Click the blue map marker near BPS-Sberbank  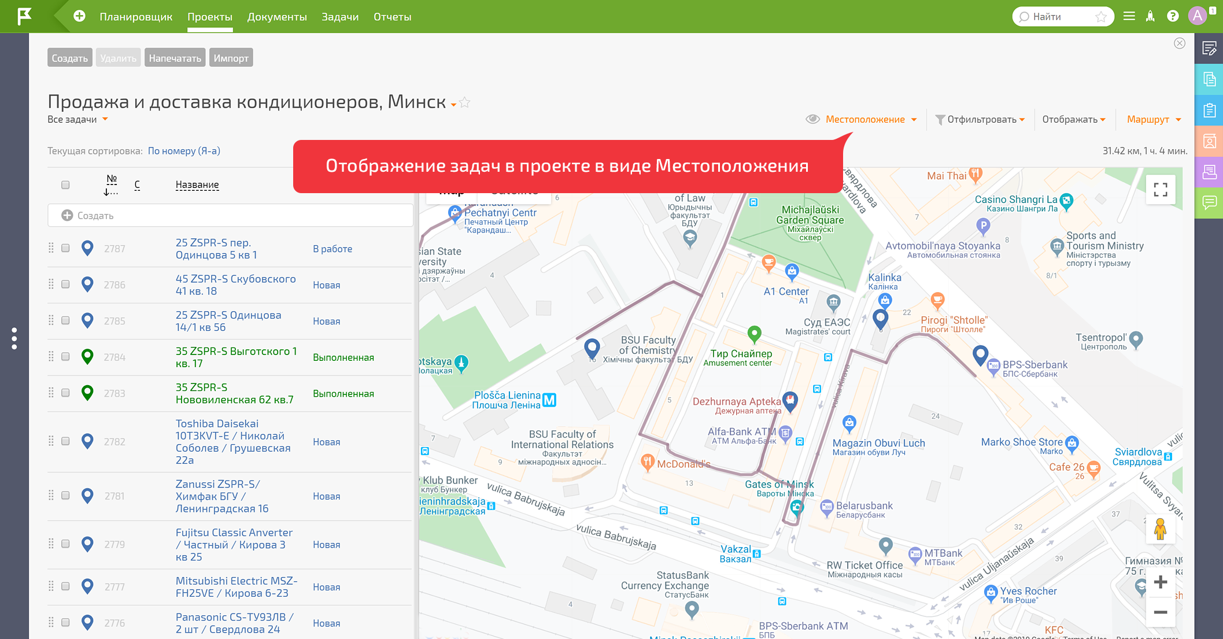click(x=980, y=355)
